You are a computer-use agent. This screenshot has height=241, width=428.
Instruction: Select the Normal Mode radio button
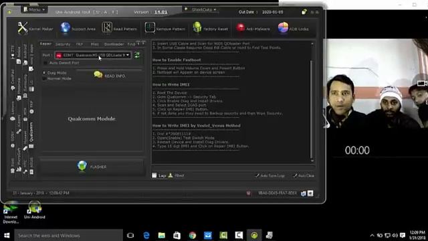44,79
